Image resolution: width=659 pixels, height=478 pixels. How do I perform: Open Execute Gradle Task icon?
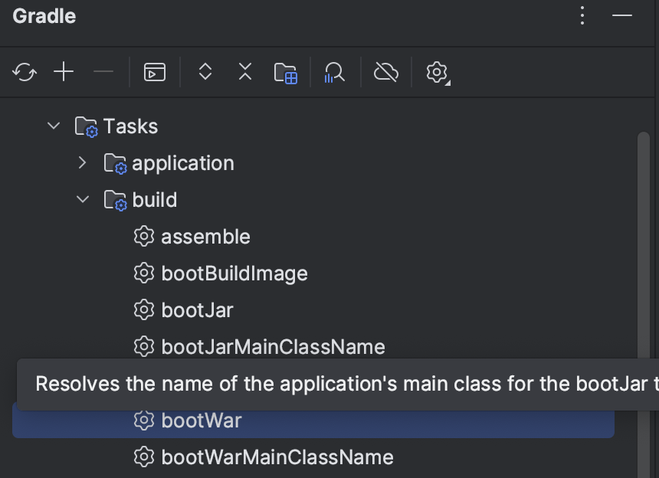[x=155, y=72]
